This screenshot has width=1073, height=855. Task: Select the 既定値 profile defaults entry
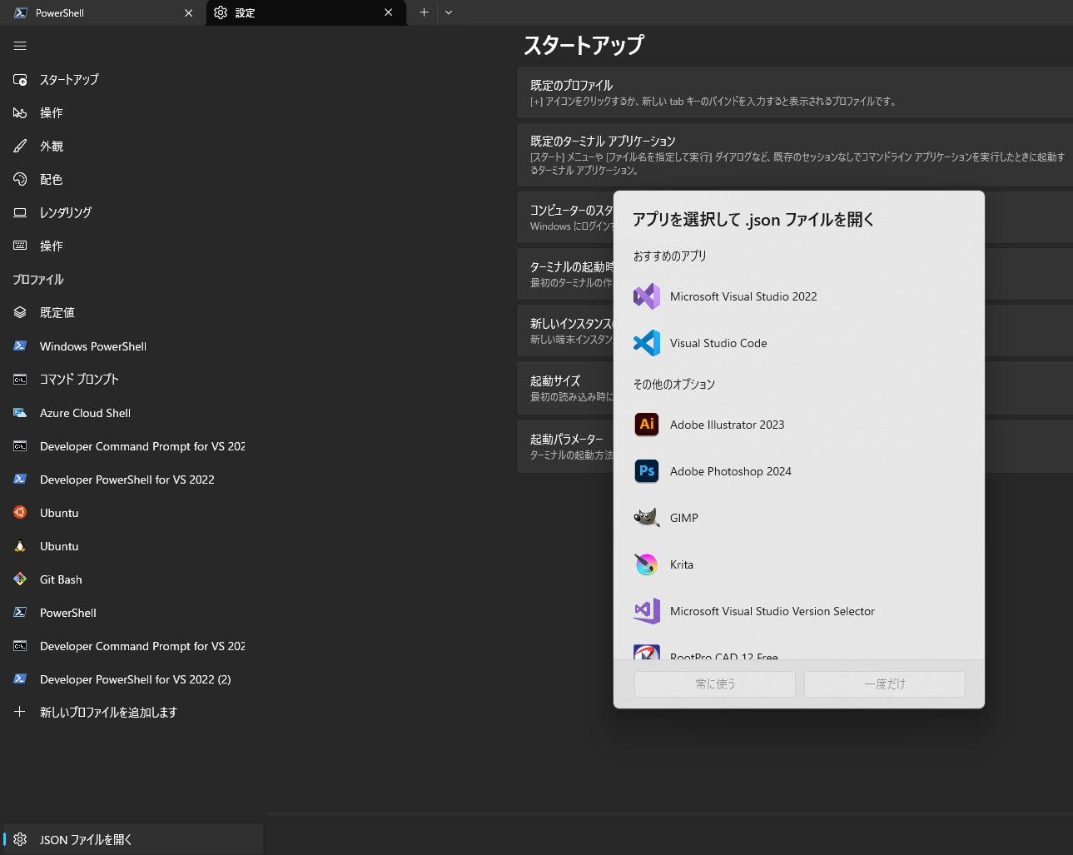[133, 312]
